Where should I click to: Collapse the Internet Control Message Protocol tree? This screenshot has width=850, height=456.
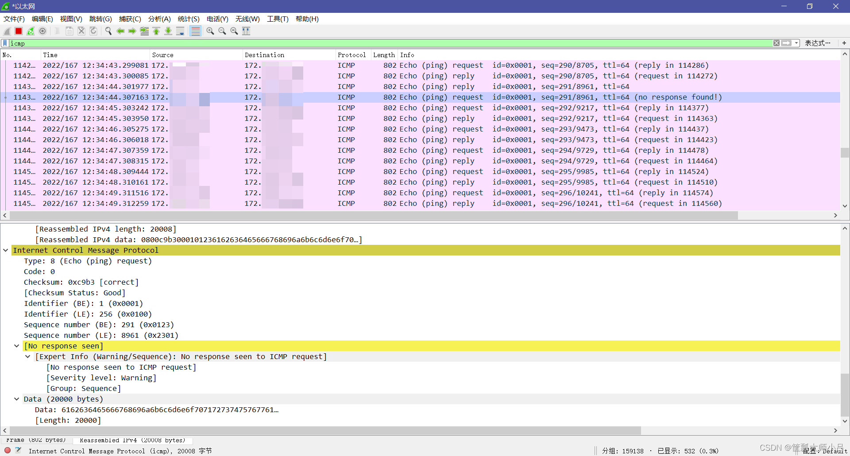point(6,251)
